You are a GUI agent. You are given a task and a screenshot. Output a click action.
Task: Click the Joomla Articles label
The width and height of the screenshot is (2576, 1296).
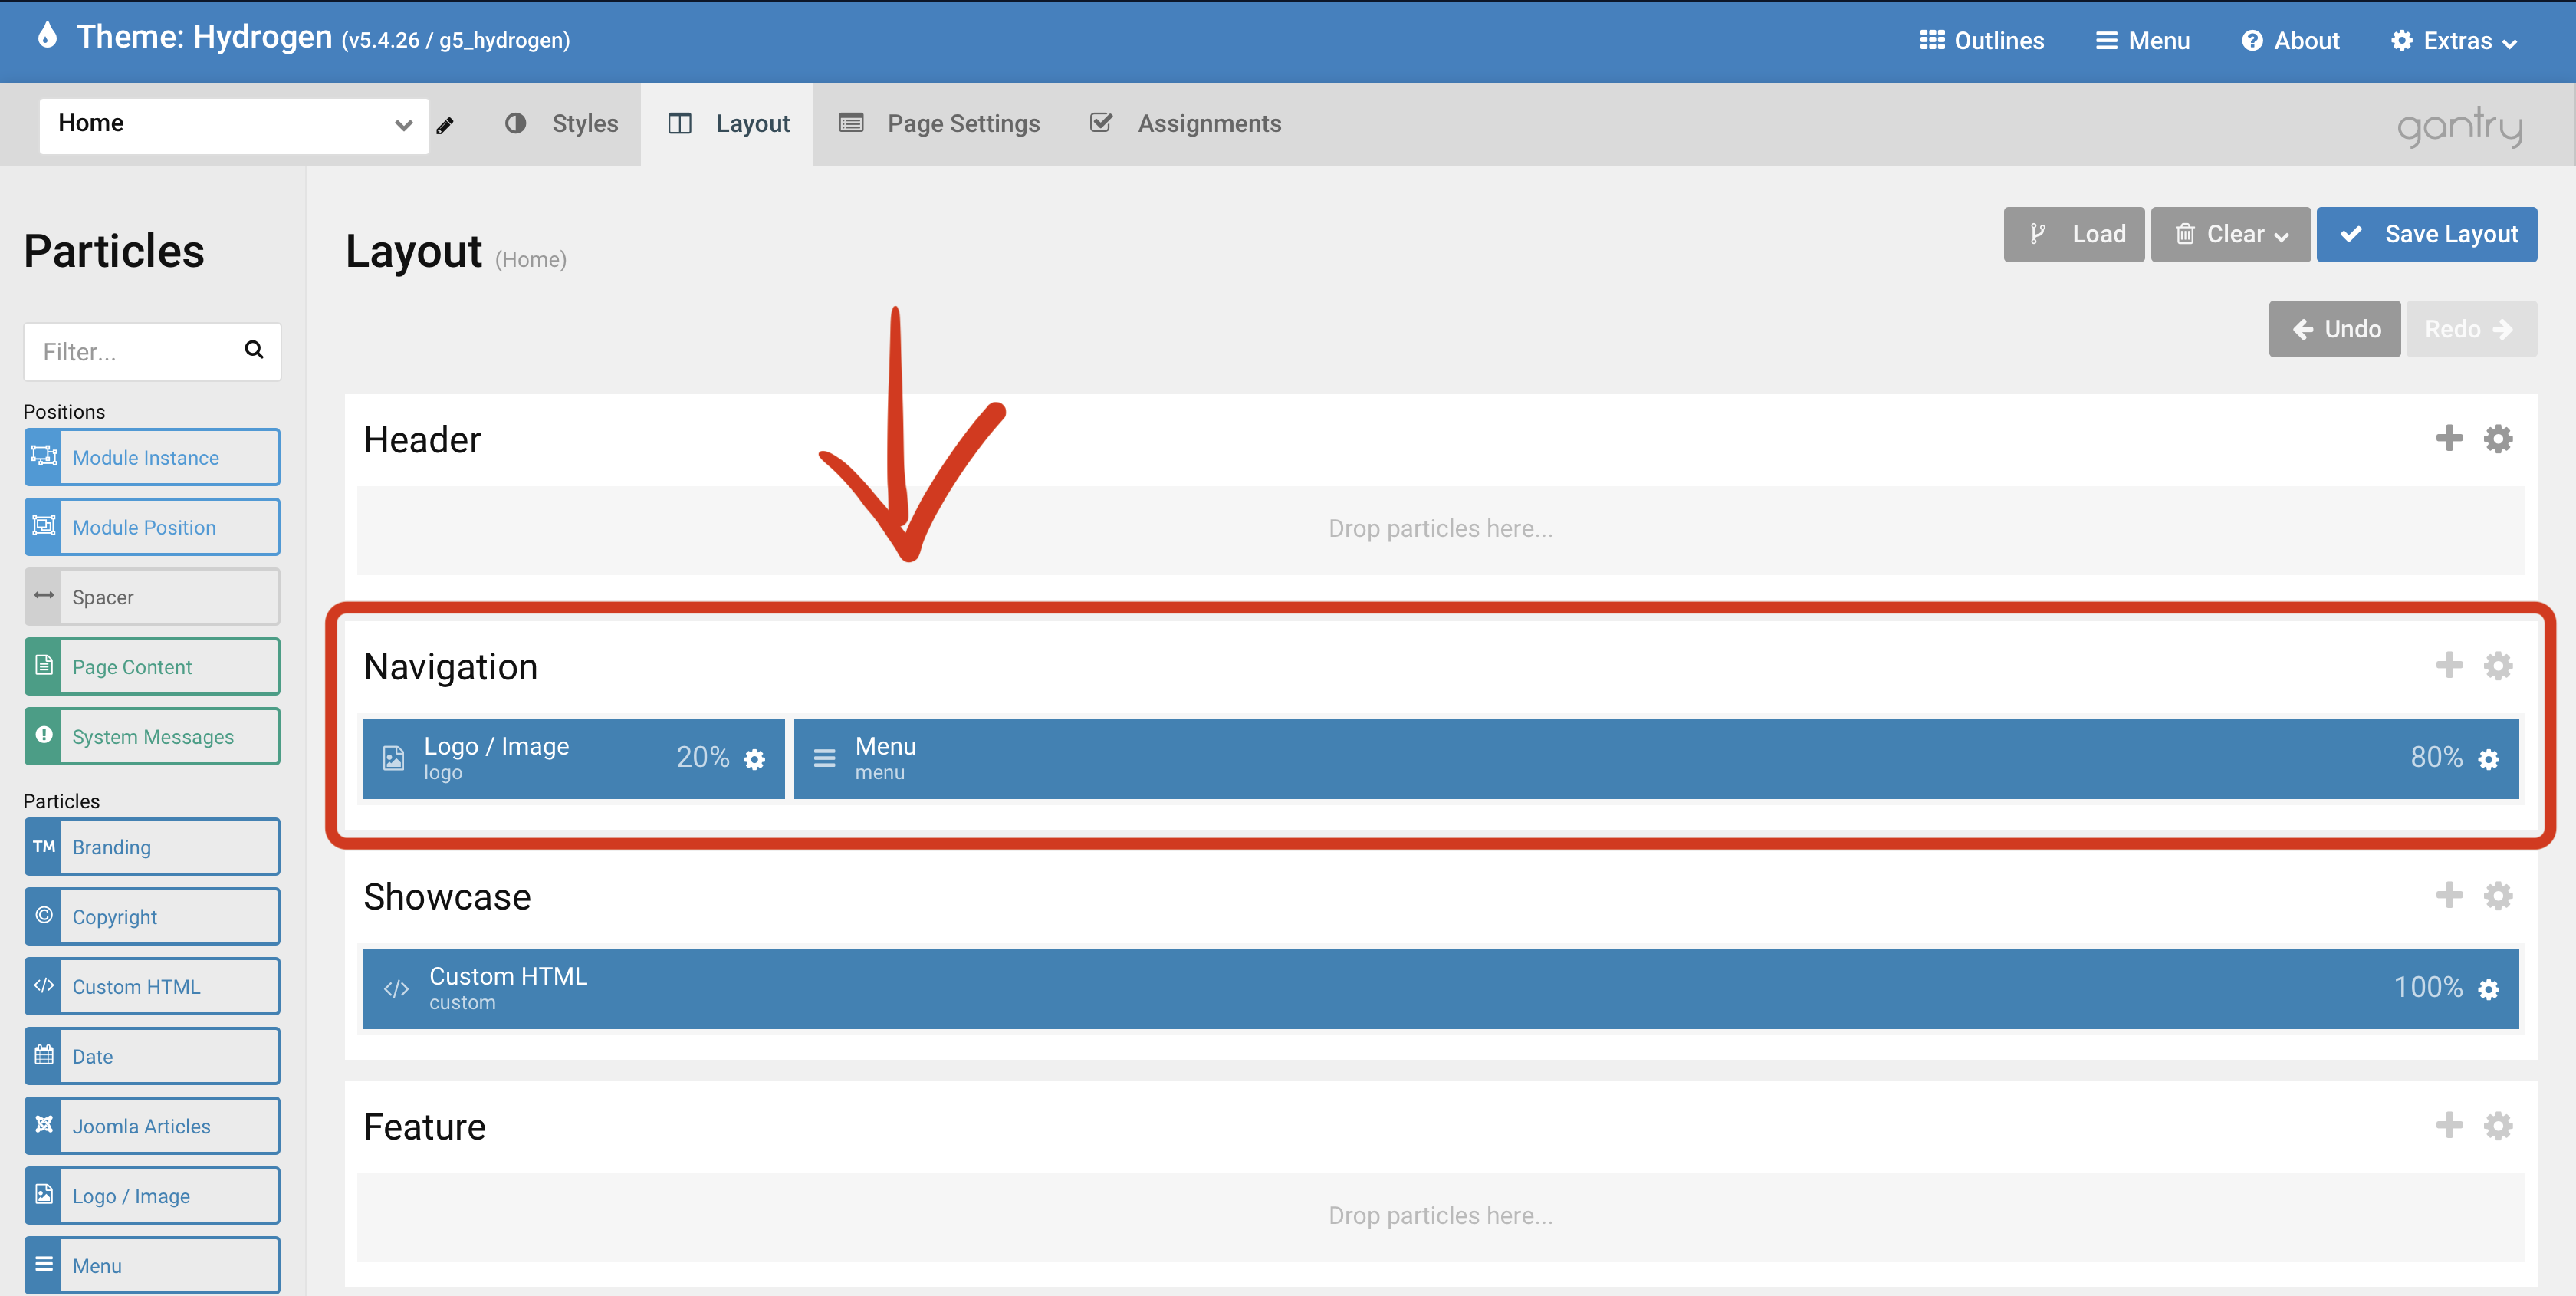142,1126
